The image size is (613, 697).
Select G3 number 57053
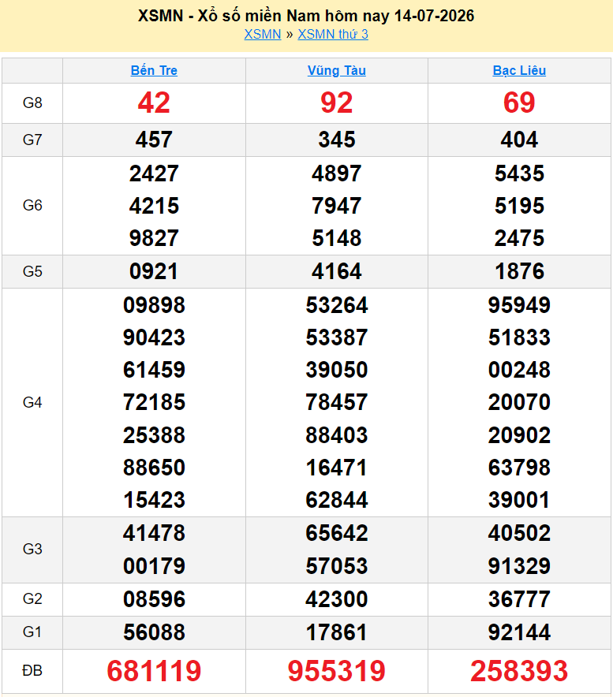(x=337, y=566)
